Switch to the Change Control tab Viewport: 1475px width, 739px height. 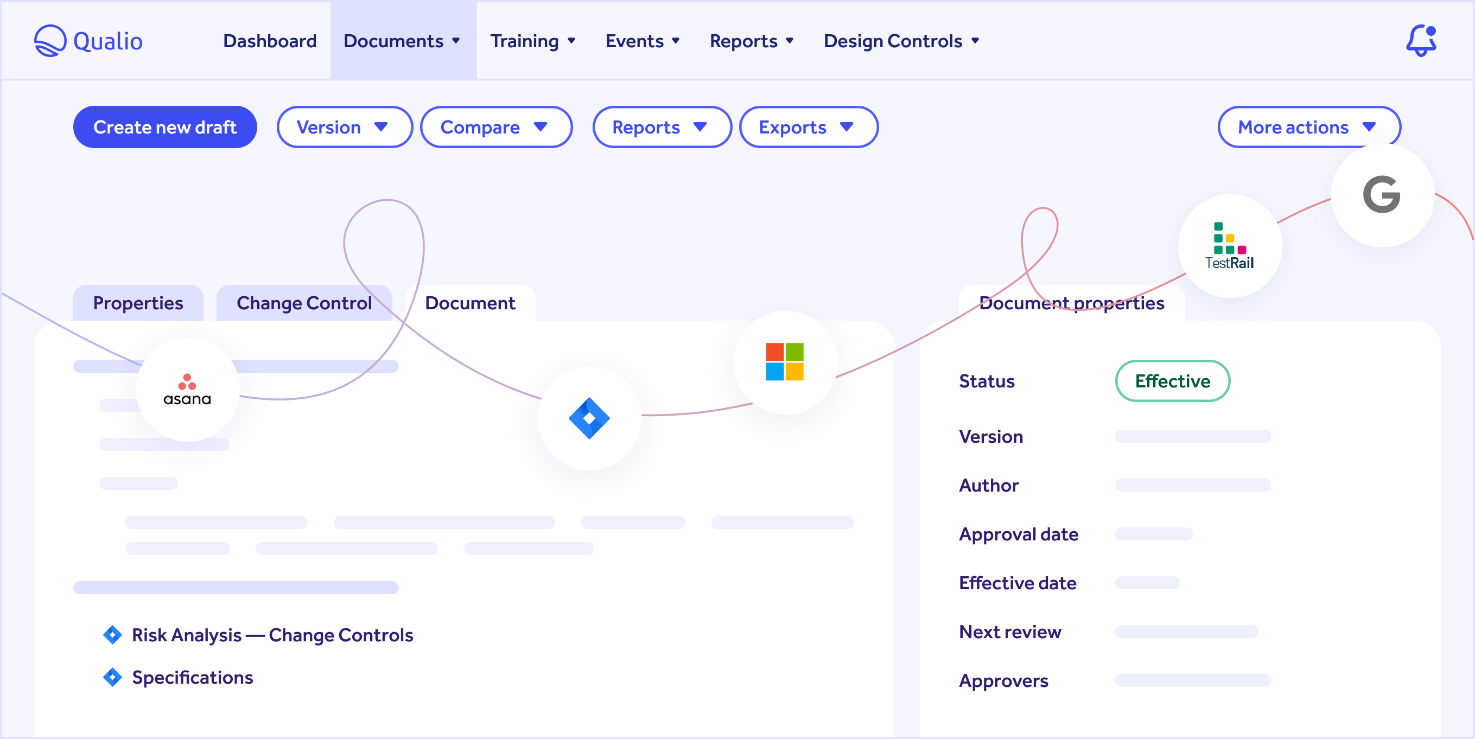tap(304, 303)
